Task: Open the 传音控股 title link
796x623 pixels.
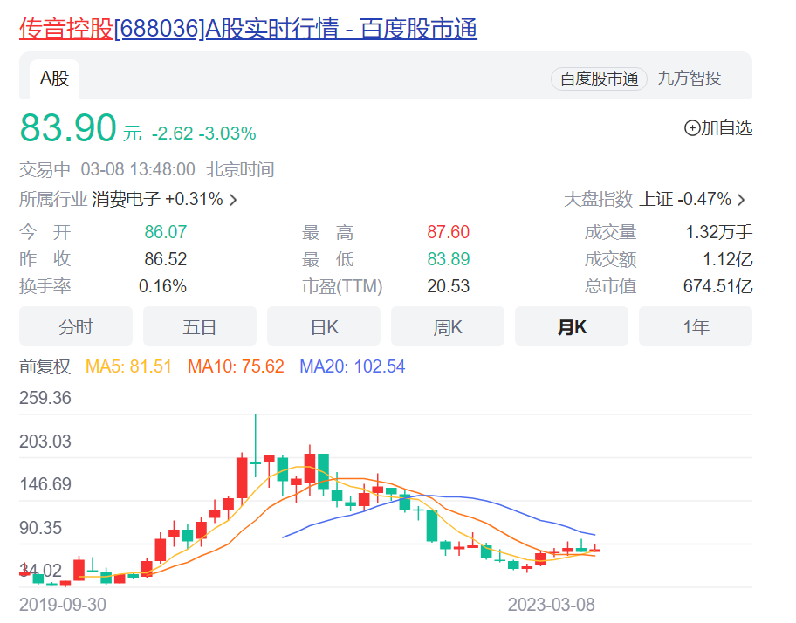Action: click(x=66, y=29)
